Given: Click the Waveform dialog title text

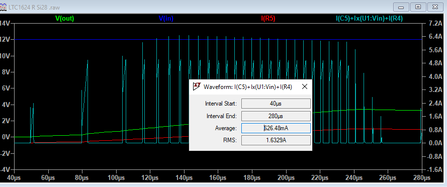Looking at the screenshot, I should tap(248, 87).
